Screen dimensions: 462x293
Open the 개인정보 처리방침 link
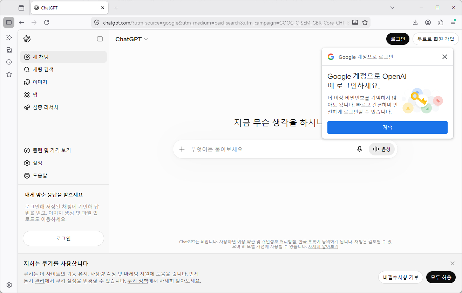[x=279, y=242]
